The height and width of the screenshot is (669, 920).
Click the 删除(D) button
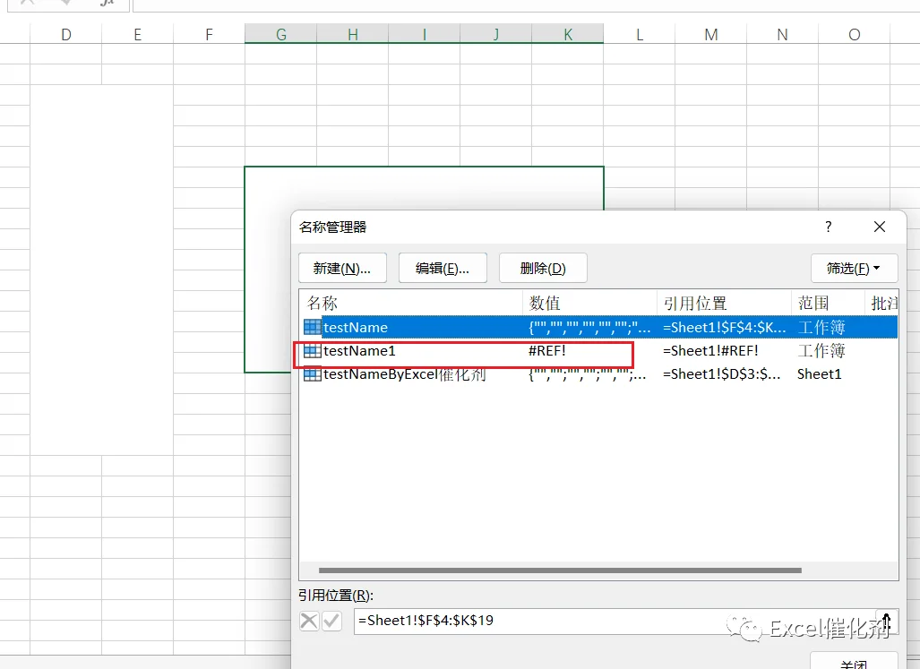[543, 268]
